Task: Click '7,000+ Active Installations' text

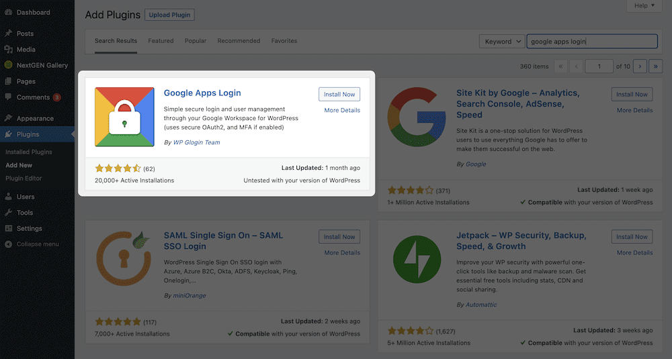Action: (132, 334)
